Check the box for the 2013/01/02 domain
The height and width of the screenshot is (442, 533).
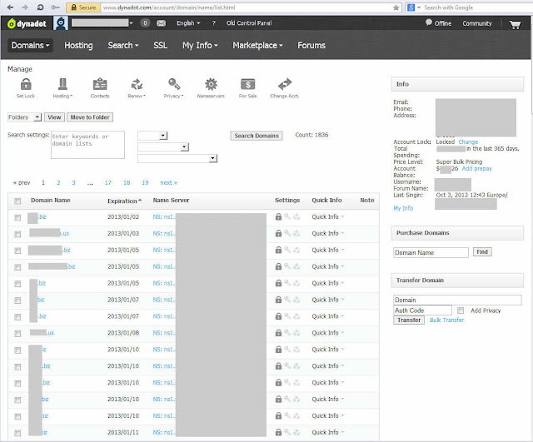point(17,218)
